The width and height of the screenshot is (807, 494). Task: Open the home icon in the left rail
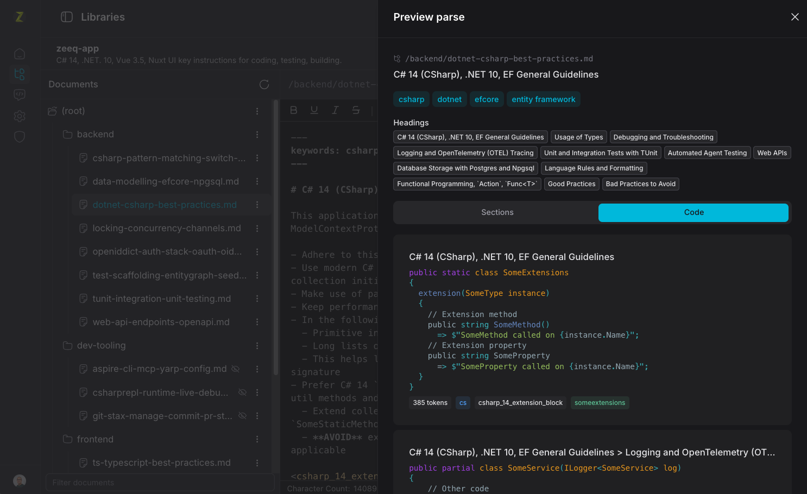point(20,54)
